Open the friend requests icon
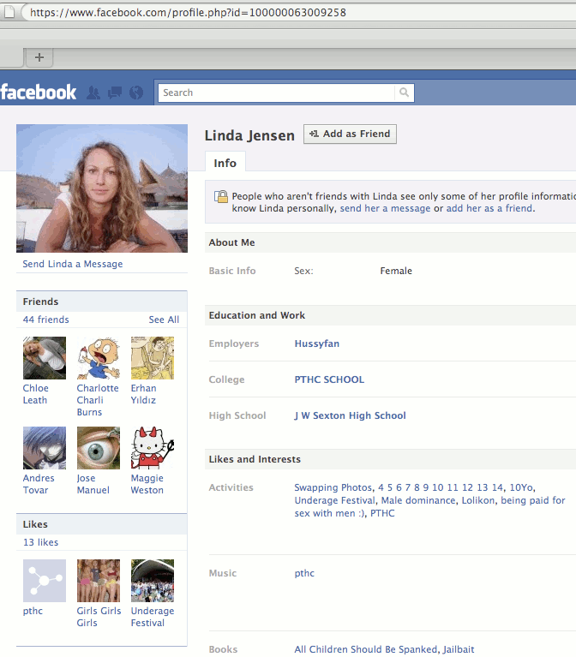The width and height of the screenshot is (576, 657). pyautogui.click(x=93, y=93)
